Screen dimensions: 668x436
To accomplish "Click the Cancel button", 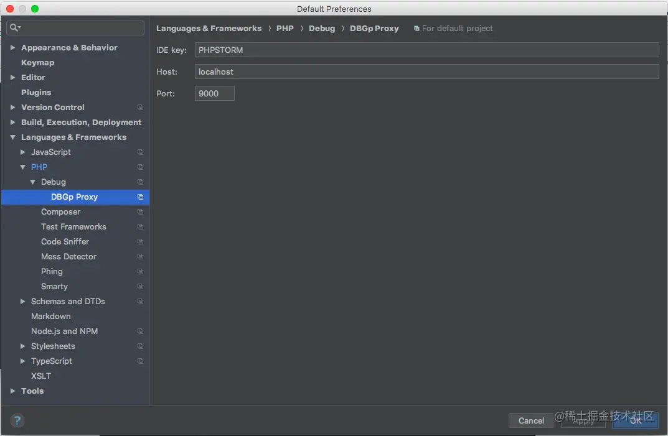I will pos(531,420).
